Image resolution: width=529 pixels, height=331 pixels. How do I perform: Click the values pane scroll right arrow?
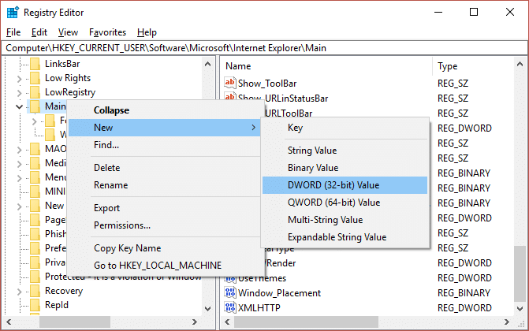point(507,322)
